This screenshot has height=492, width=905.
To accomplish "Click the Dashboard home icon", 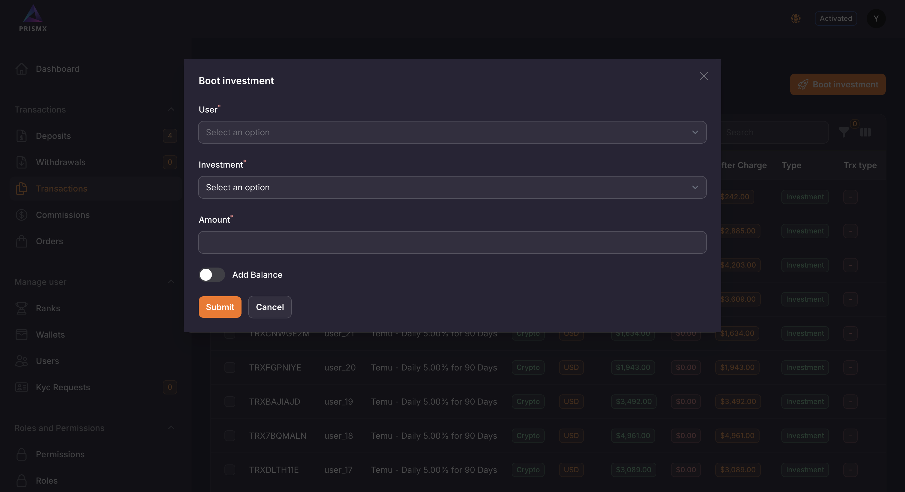I will (22, 69).
